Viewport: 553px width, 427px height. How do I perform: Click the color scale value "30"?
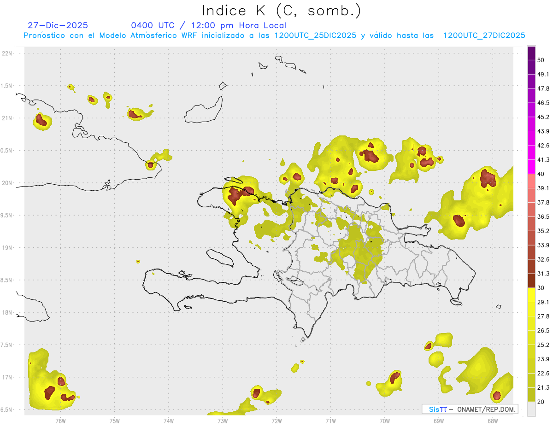click(x=541, y=288)
